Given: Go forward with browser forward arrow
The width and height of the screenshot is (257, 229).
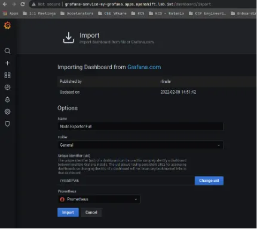Looking at the screenshot, I should pyautogui.click(x=14, y=4).
